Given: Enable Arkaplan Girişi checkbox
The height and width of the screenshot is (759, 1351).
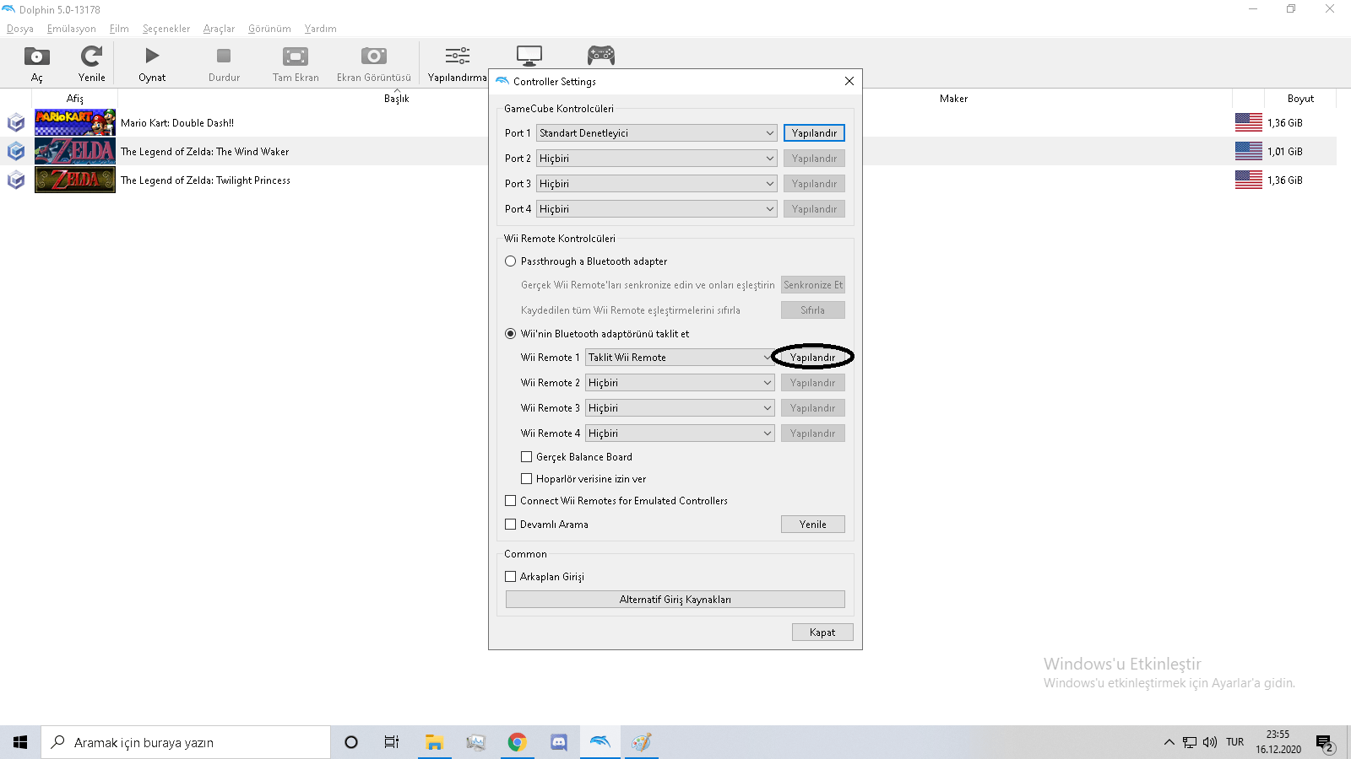Looking at the screenshot, I should tap(510, 577).
